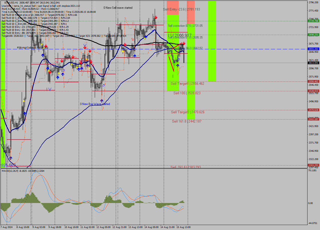Click the red down arrow at the 14 Aug peak
Screen dimensions: 320x230
[x=156, y=17]
